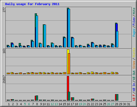137x107 pixels.
Task: Click the Visits legend label
Action: 134,53
